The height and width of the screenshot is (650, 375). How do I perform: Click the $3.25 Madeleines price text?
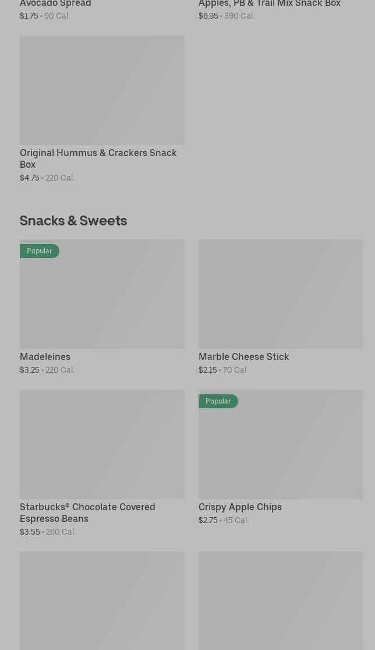coord(29,370)
